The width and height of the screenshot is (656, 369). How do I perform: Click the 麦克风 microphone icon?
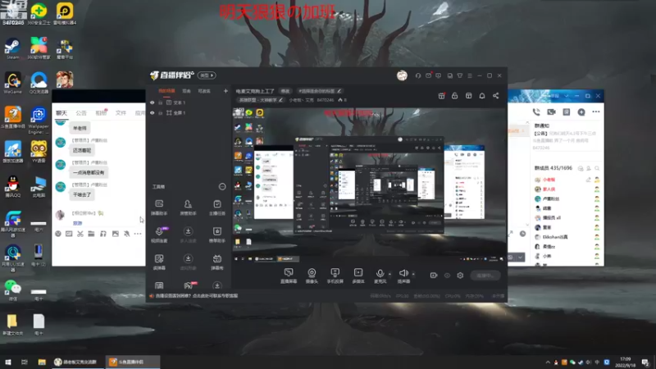coord(380,276)
